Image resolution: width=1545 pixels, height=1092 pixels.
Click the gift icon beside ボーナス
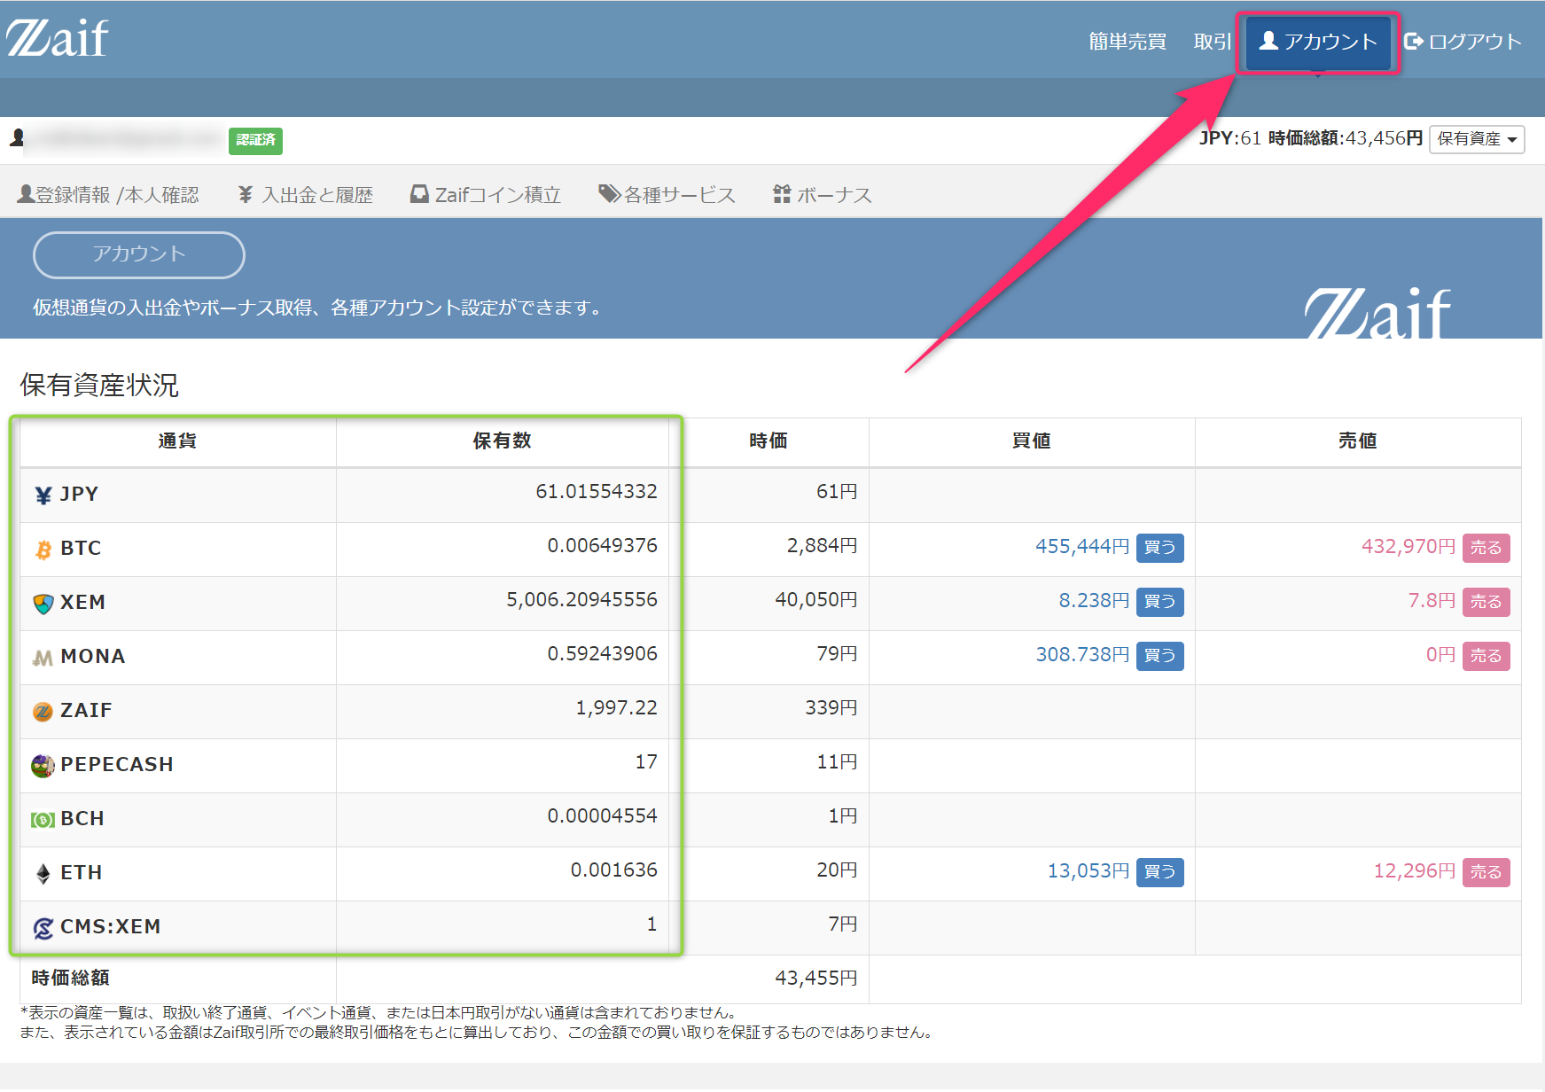[782, 194]
